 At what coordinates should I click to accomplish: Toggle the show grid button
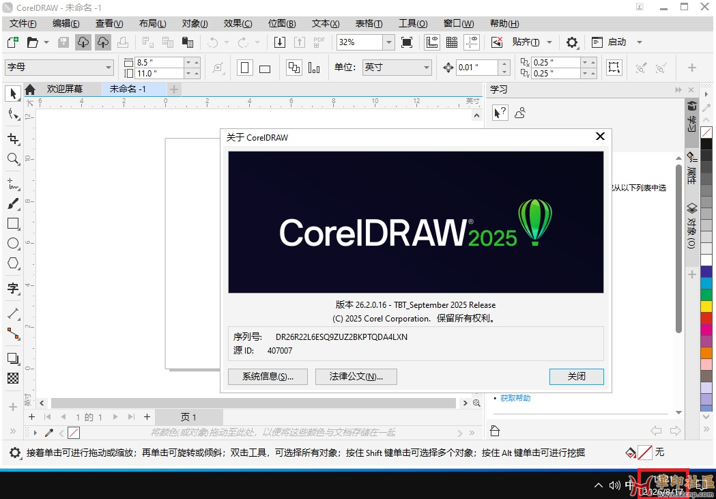click(452, 42)
